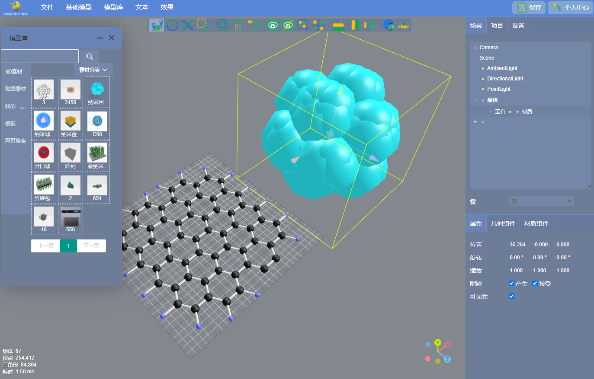The width and height of the screenshot is (594, 379).
Task: Toggle the 产生 shadow checkbox
Action: pos(511,283)
